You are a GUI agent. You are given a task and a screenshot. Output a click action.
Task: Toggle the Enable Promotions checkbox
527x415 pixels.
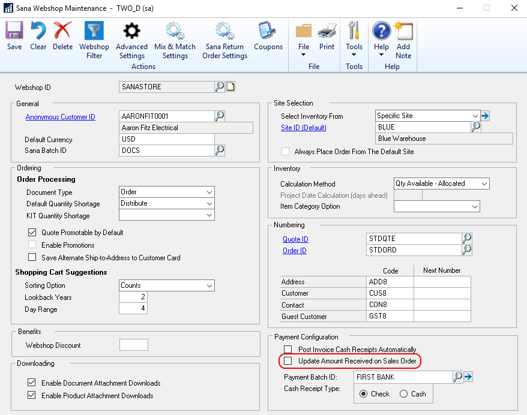click(32, 245)
